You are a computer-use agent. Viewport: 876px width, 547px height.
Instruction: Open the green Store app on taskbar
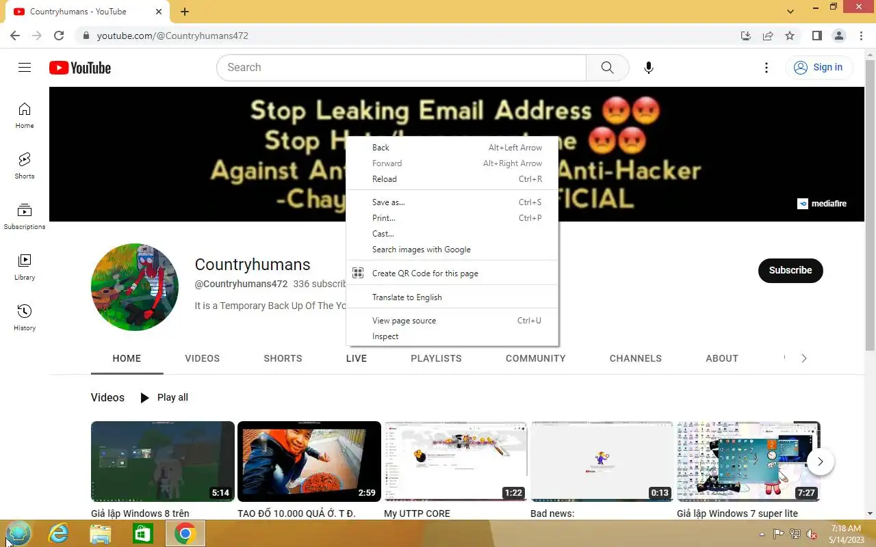coord(142,533)
